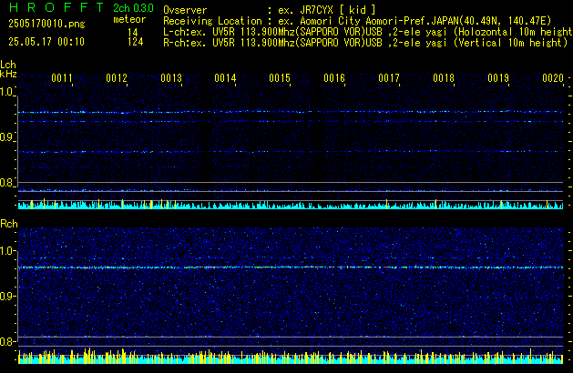Viewport: 573px width, 373px height.
Task: Click the Rch 0.8 kHz axis label
Action: point(7,341)
